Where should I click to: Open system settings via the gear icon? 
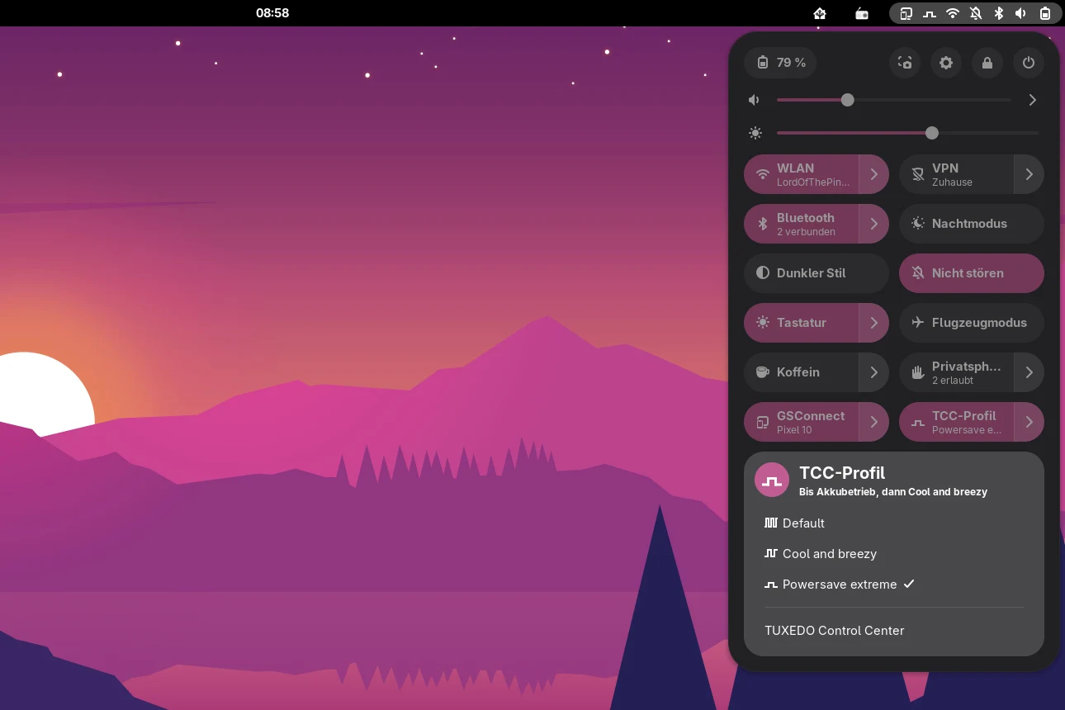[x=946, y=63]
